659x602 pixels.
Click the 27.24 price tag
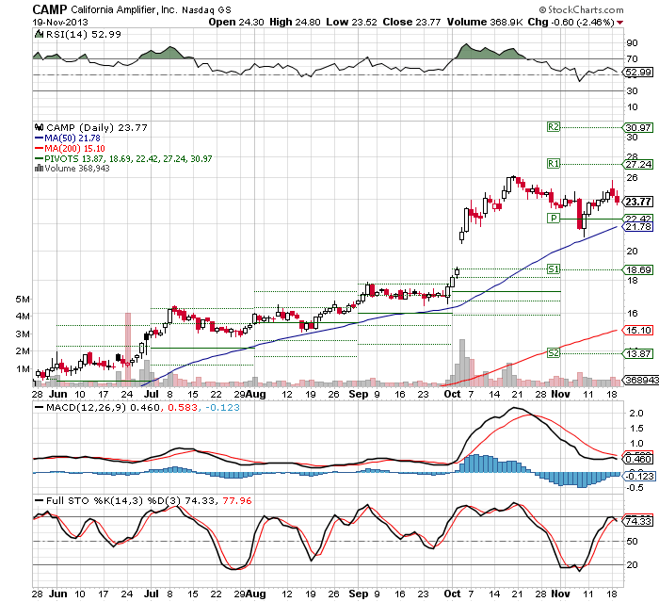click(x=638, y=164)
